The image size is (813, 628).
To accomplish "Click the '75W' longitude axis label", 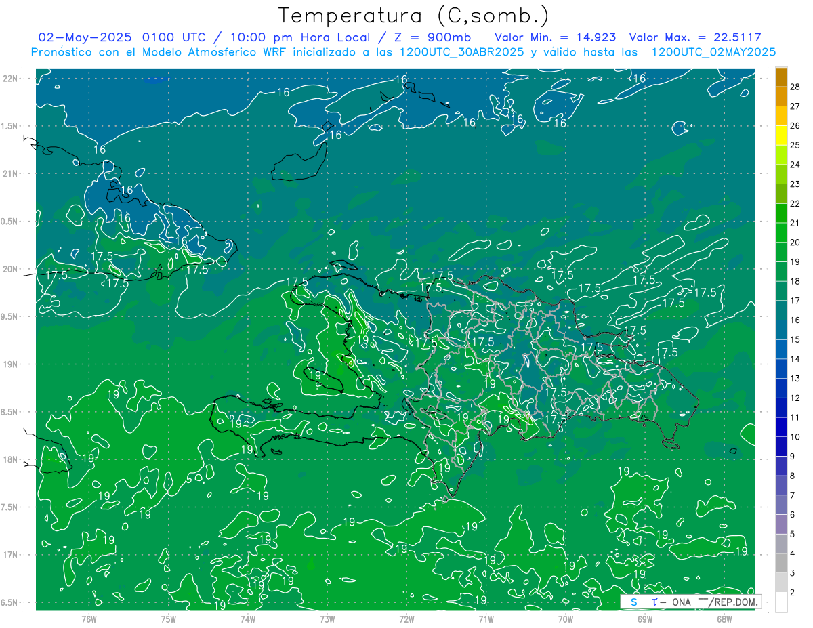I will point(168,619).
